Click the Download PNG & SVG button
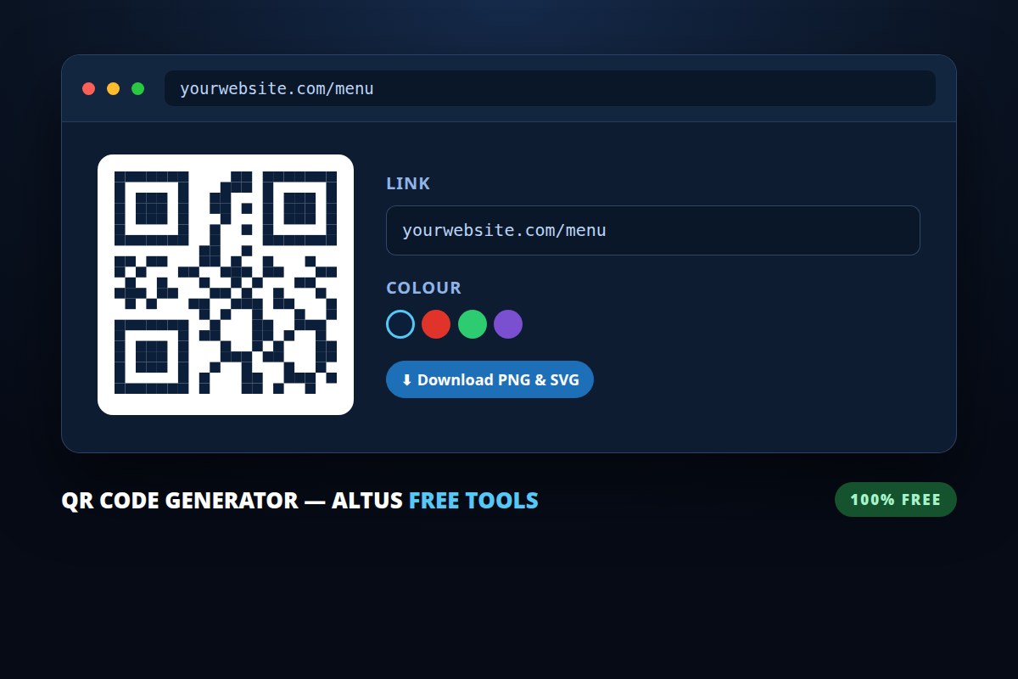 point(489,379)
